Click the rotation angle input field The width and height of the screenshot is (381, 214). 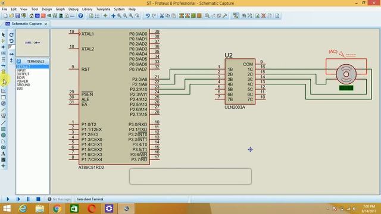pos(11,46)
